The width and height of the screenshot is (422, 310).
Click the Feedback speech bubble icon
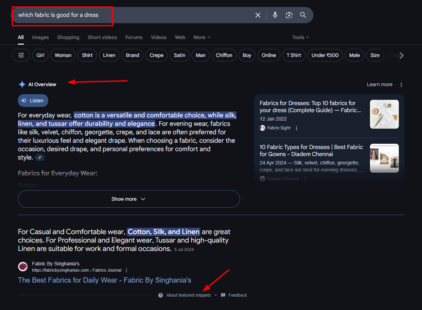click(x=223, y=295)
